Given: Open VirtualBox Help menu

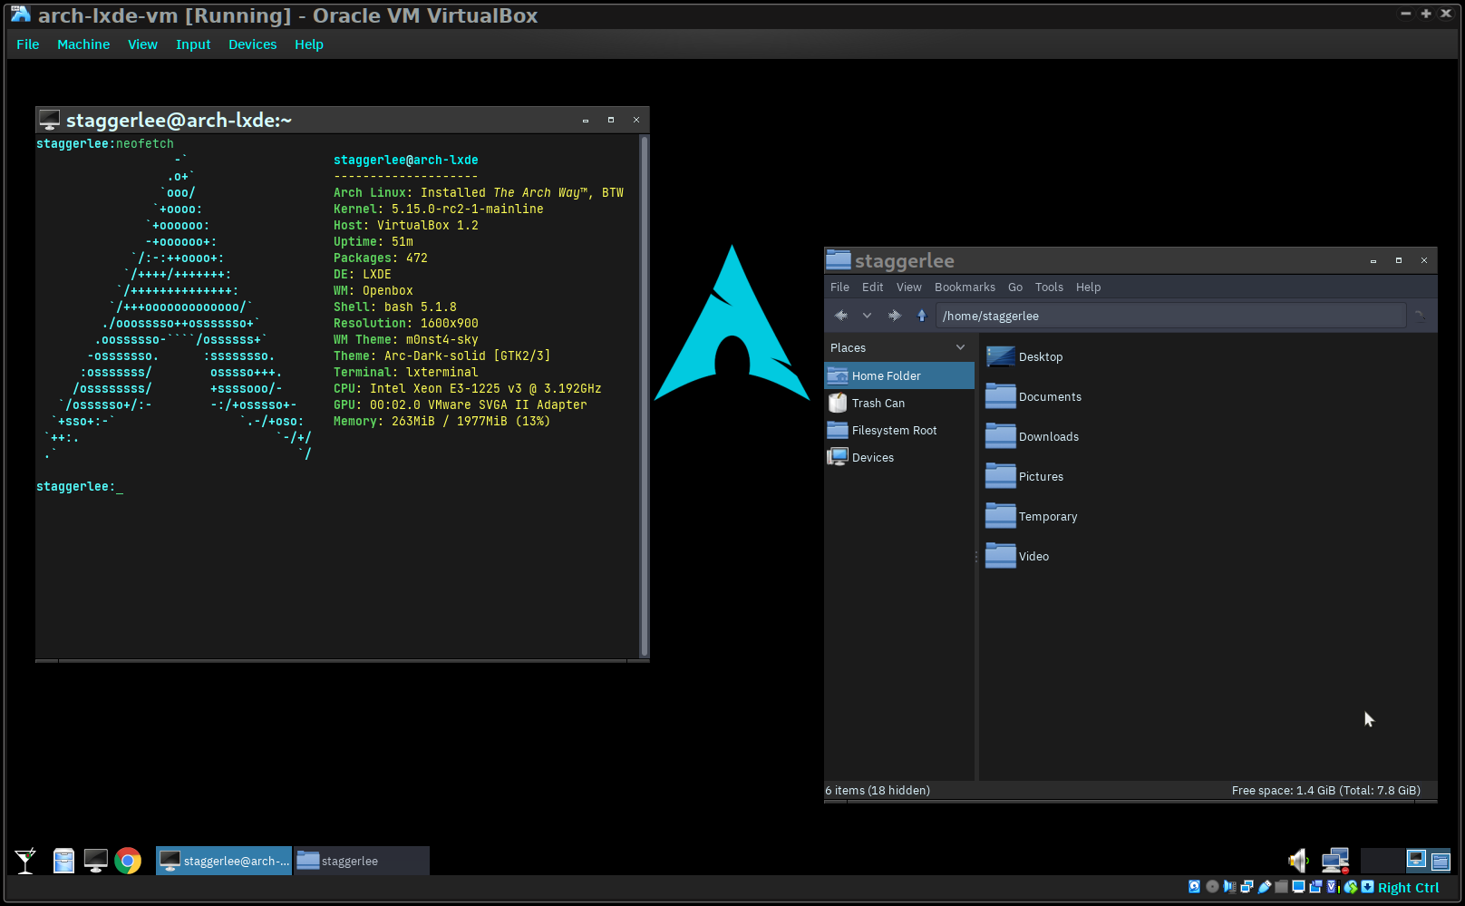Looking at the screenshot, I should point(309,44).
